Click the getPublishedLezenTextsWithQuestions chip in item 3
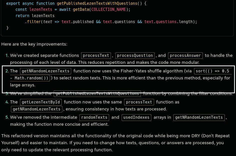Viewport: 236px width, 156px height. [x=97, y=94]
